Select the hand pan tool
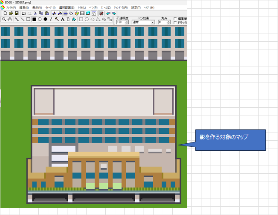The width and height of the screenshot is (278, 215). 10,20
